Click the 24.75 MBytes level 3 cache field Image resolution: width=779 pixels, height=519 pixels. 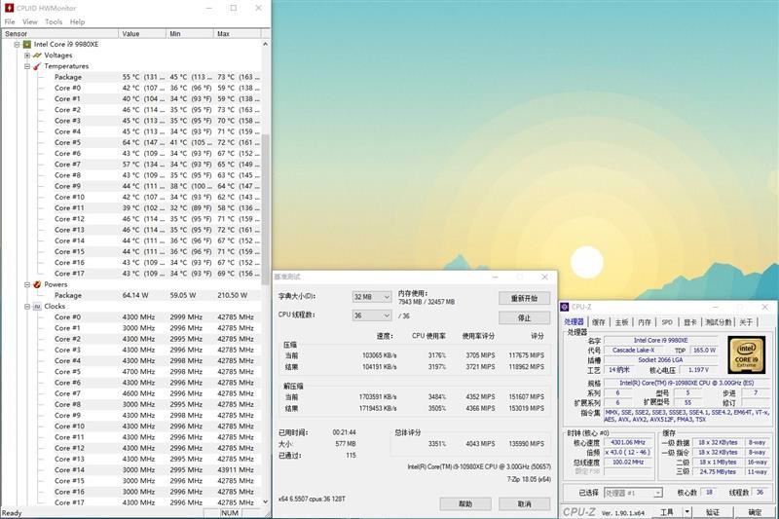coord(718,472)
